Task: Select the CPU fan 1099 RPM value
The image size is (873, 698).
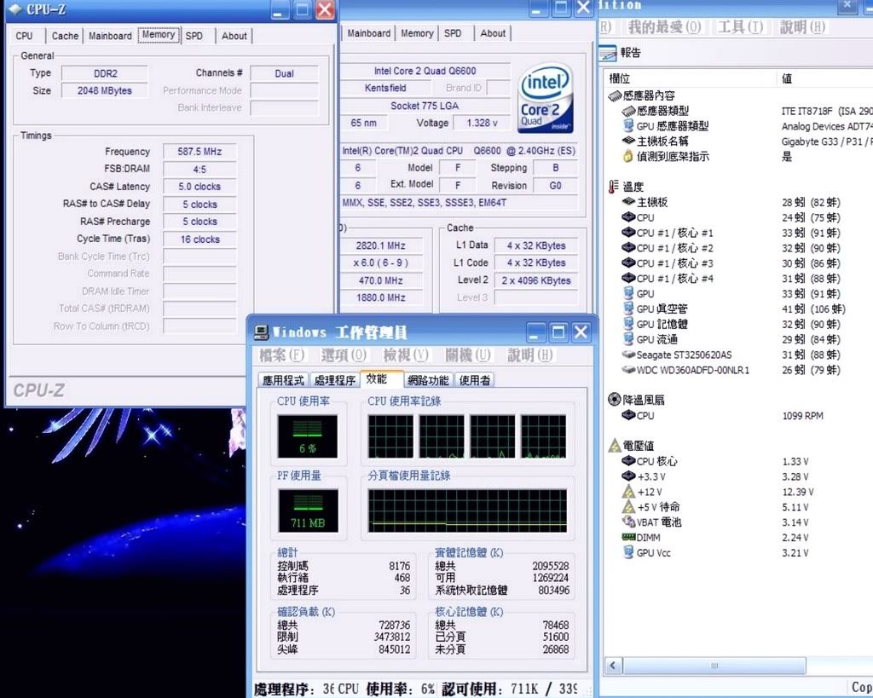Action: pos(802,416)
